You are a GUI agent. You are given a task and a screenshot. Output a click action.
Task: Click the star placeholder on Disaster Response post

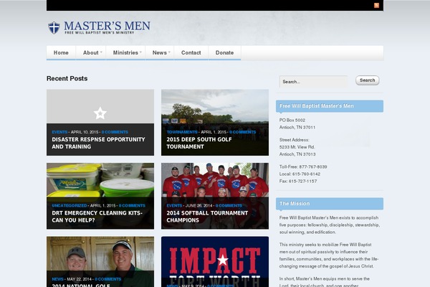pyautogui.click(x=100, y=113)
